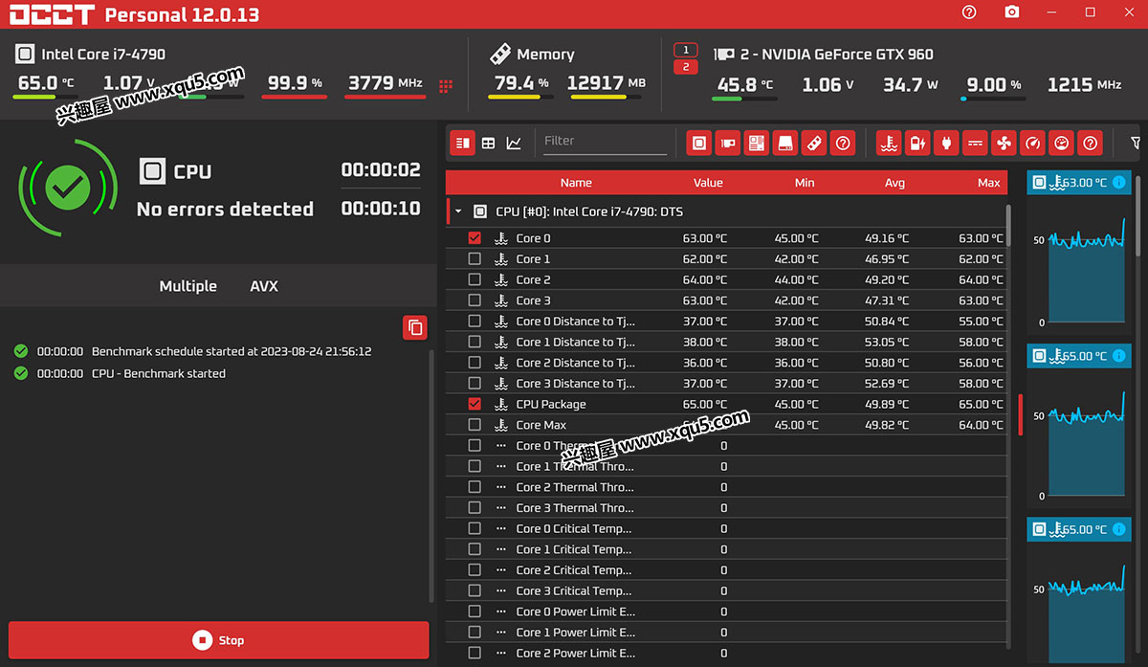The image size is (1148, 667).
Task: Open the help icon in the title bar
Action: (x=969, y=12)
